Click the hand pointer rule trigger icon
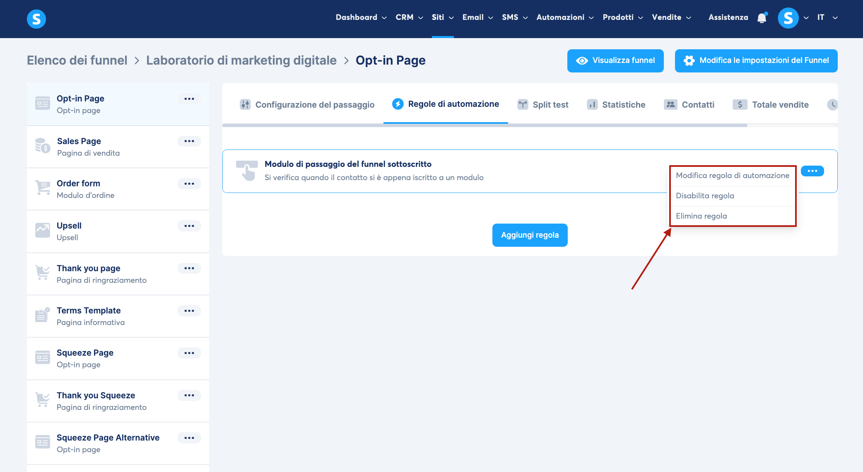The image size is (863, 472). [247, 171]
